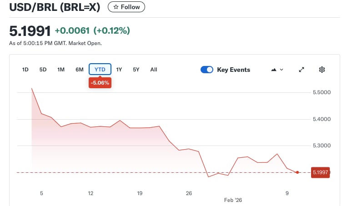Click the mountain chart type icon
Image resolution: width=342 pixels, height=206 pixels.
[274, 70]
